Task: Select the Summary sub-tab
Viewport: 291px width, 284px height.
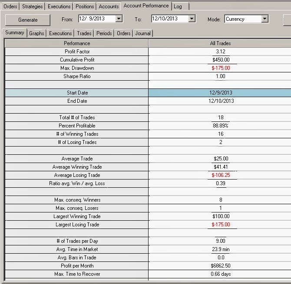Action: pos(15,33)
